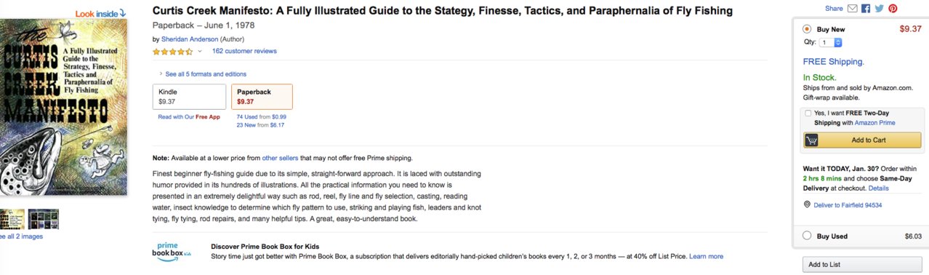Click the star rating icons
This screenshot has height=275, width=929.
click(x=173, y=52)
